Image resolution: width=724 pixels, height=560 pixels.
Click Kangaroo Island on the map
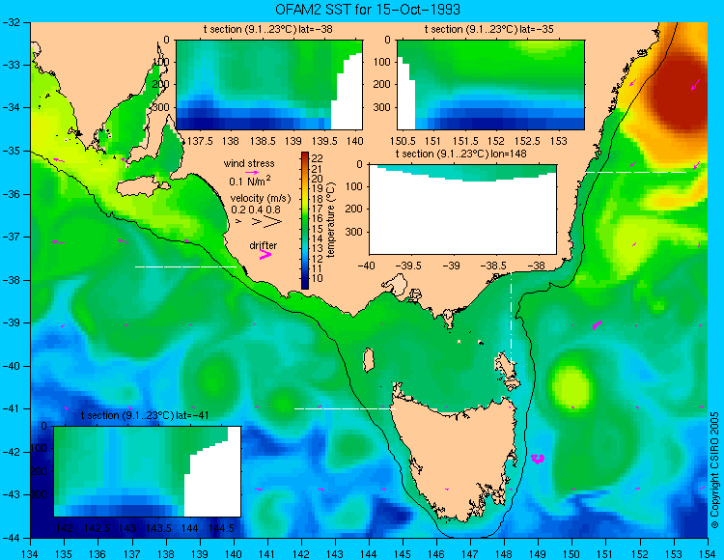click(142, 187)
